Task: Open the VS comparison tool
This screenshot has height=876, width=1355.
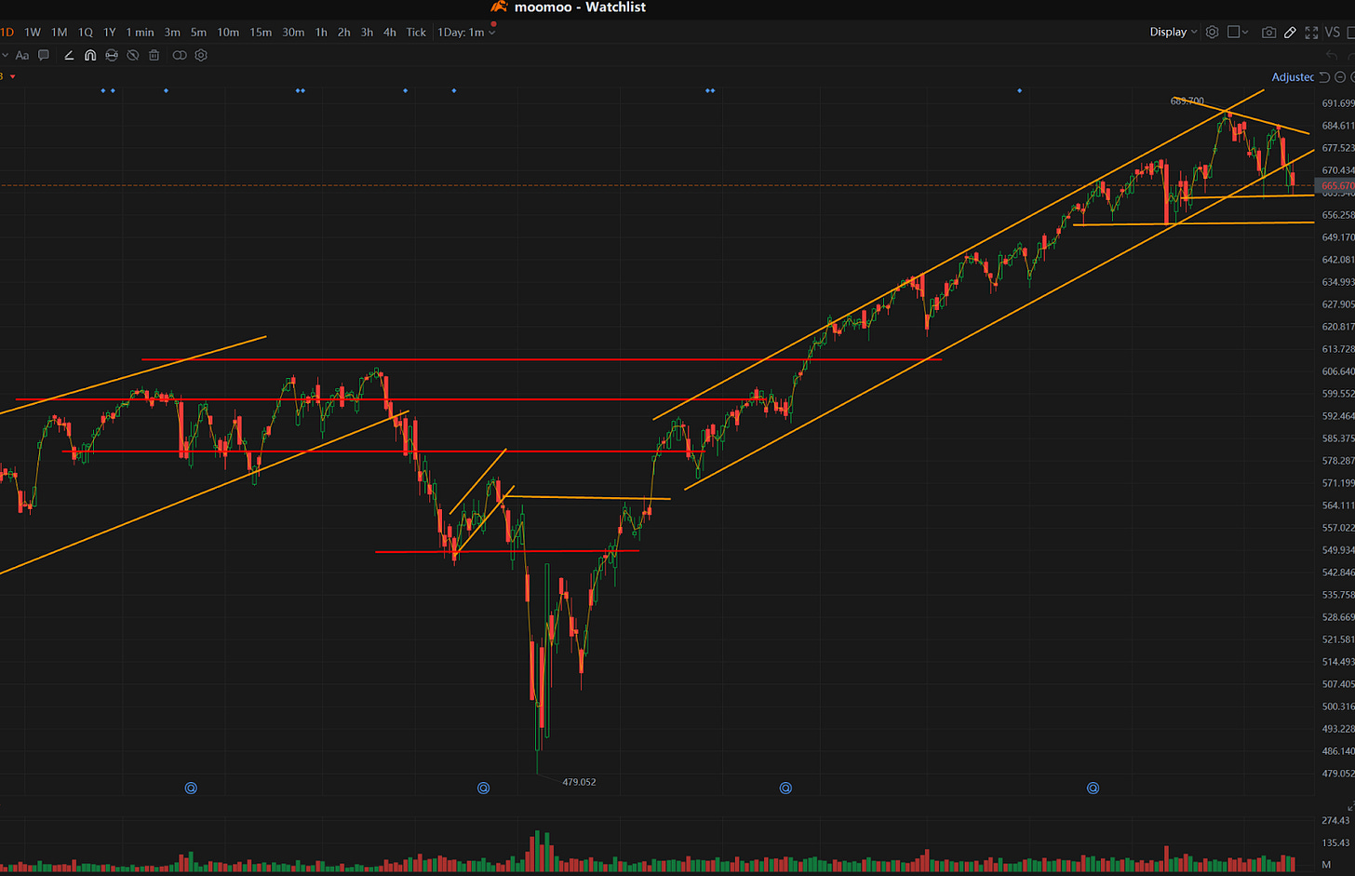Action: tap(1333, 32)
